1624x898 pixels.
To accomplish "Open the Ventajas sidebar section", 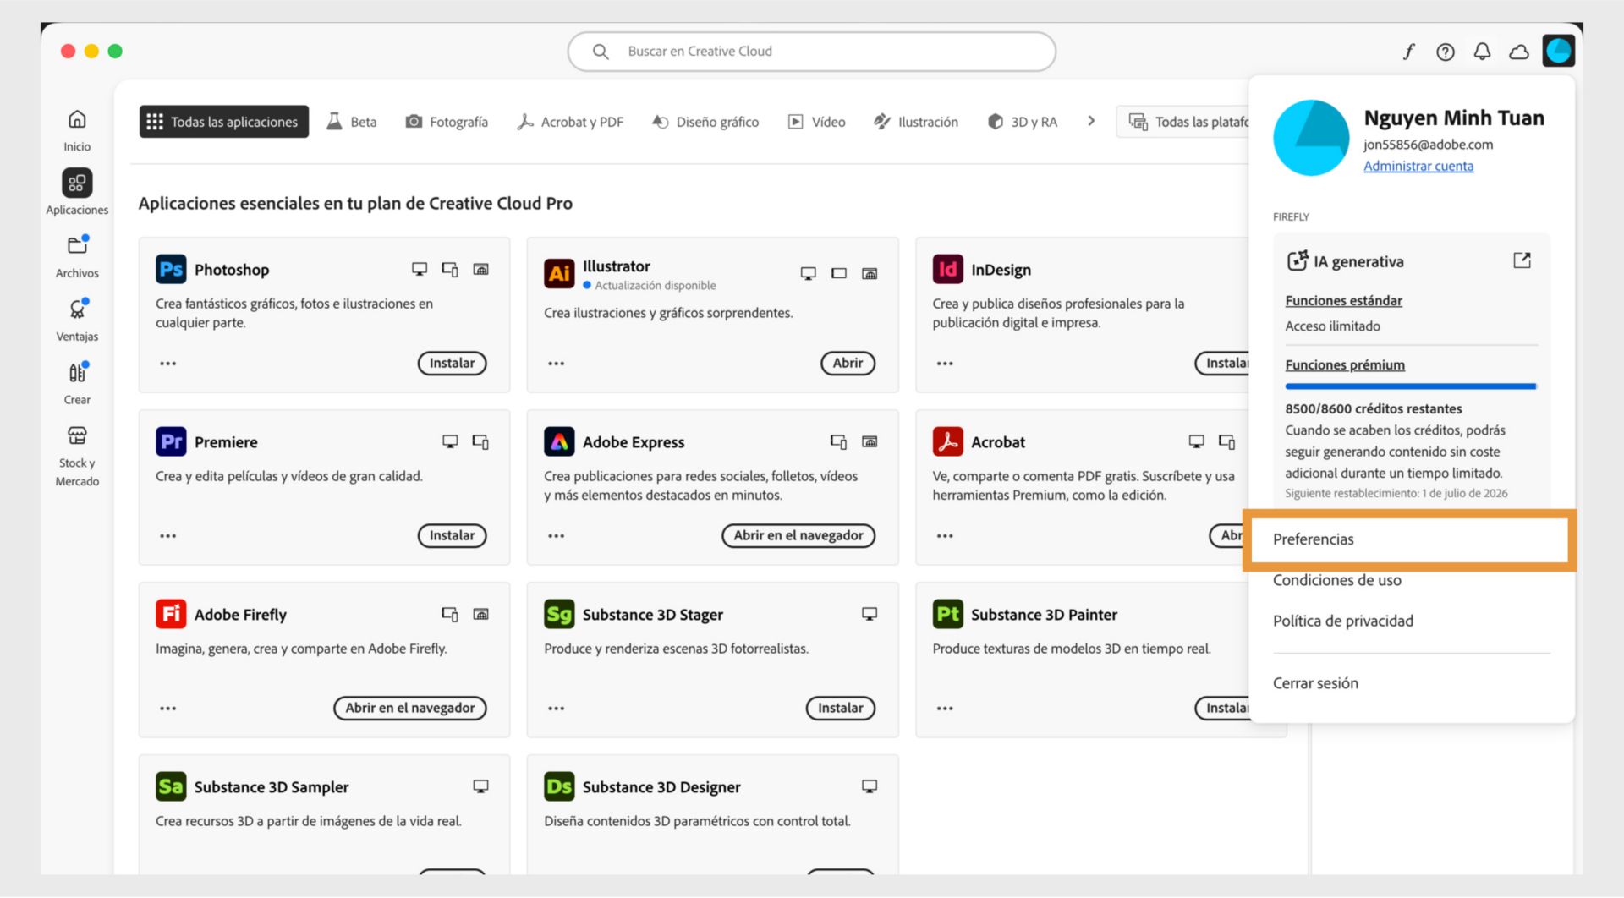I will pyautogui.click(x=77, y=320).
